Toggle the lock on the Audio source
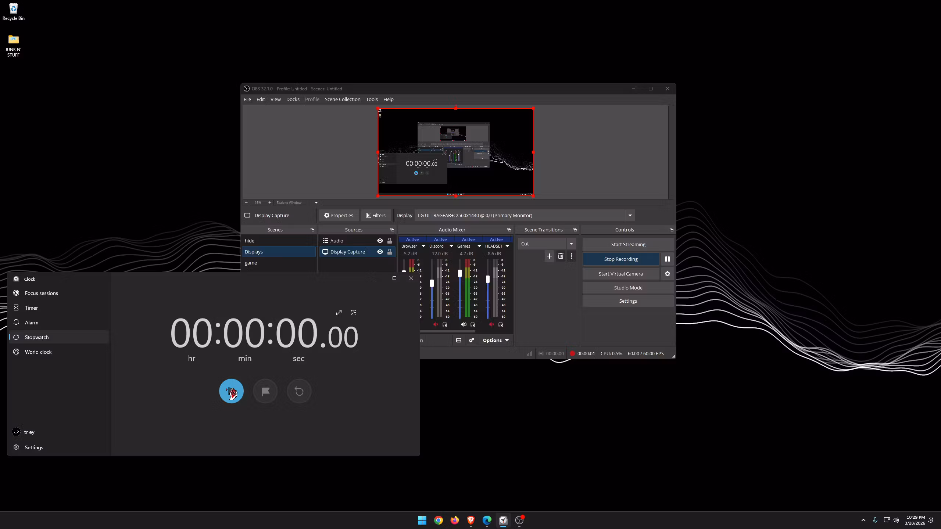 click(x=390, y=241)
